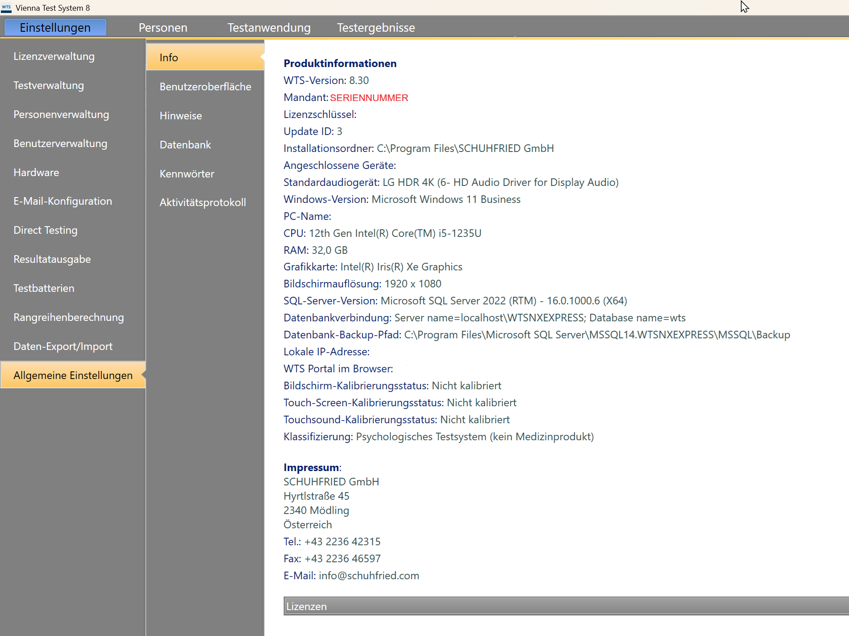
Task: Open the Benutzeroberfläche submenu item
Action: (205, 87)
